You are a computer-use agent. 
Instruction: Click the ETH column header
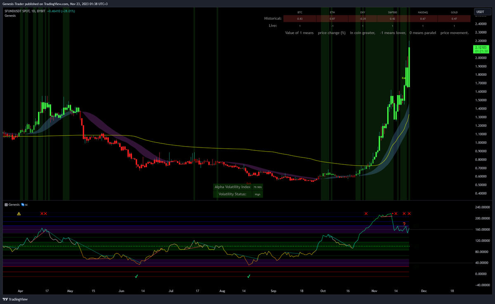332,13
